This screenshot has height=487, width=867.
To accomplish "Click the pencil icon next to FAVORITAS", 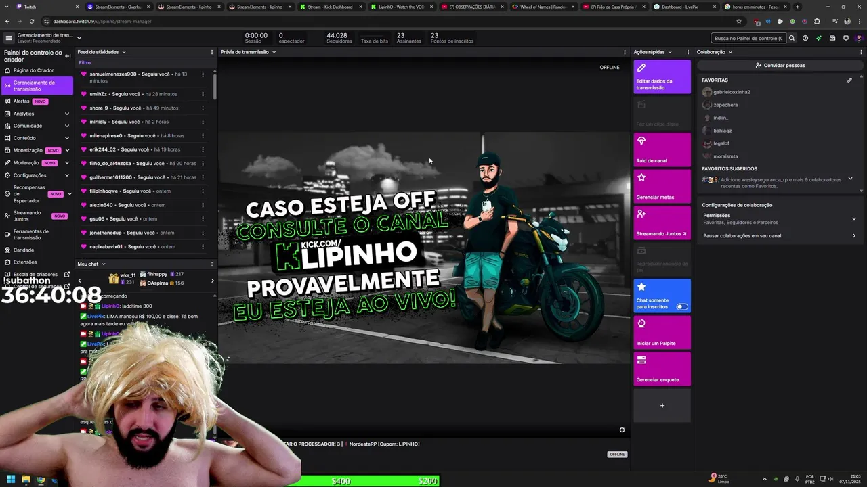I will click(849, 80).
